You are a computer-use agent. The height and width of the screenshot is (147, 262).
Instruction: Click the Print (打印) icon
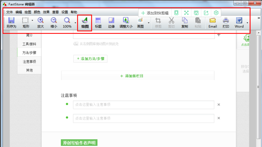[x=226, y=23]
